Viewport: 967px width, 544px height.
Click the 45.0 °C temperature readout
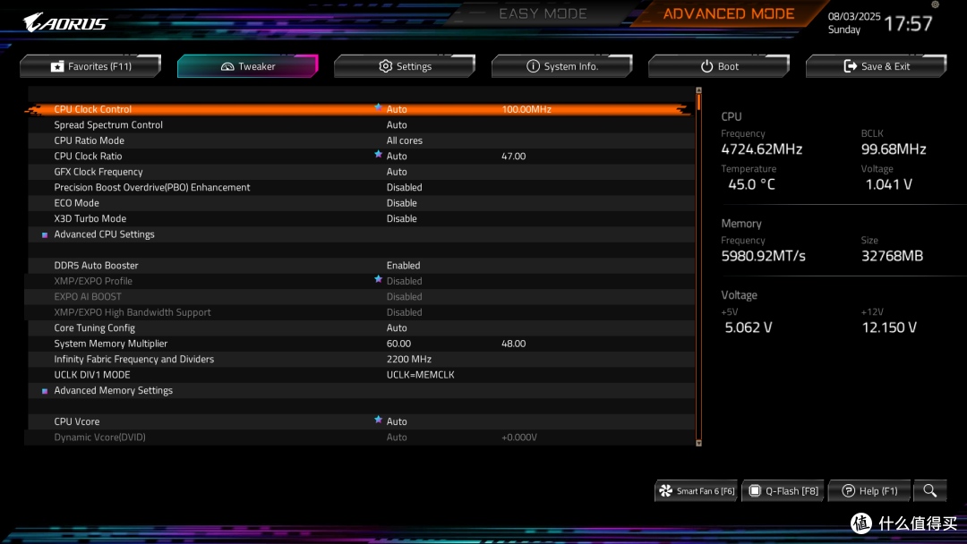(751, 184)
